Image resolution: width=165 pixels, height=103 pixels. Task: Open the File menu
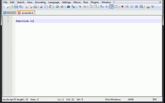(x=5, y=2)
